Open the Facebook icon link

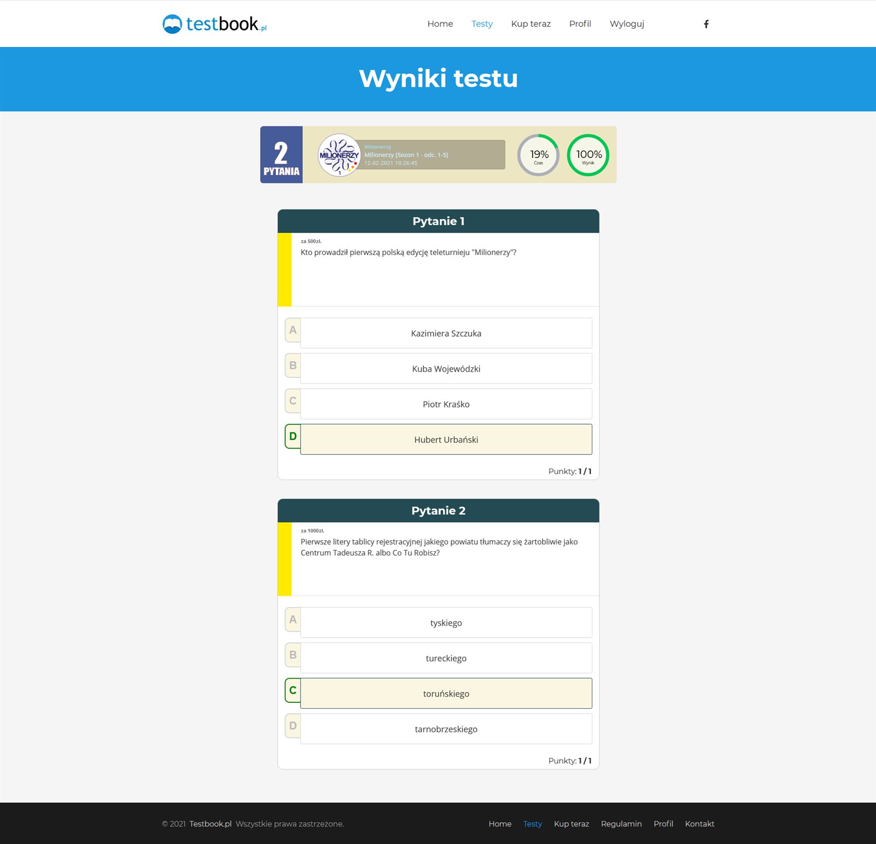(706, 24)
